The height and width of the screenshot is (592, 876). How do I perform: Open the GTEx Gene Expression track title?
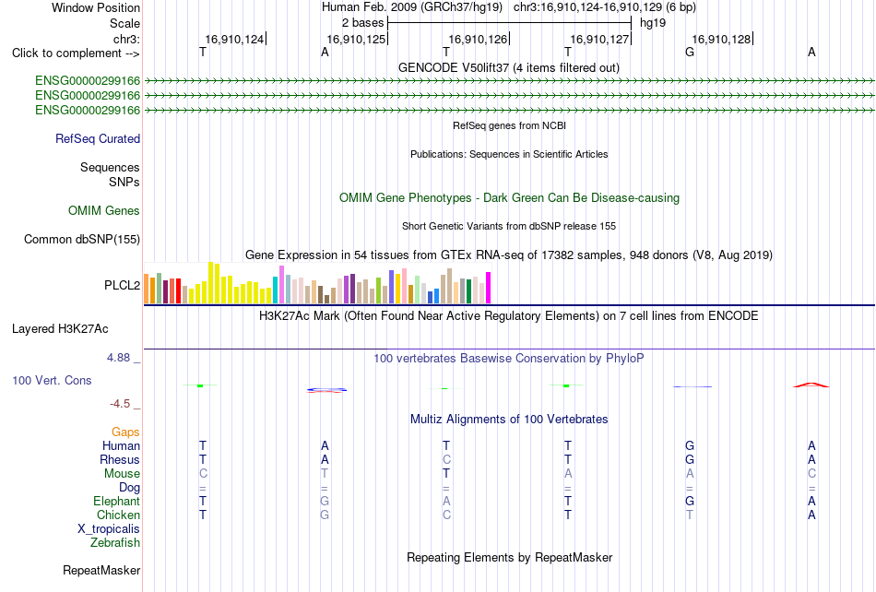509,255
